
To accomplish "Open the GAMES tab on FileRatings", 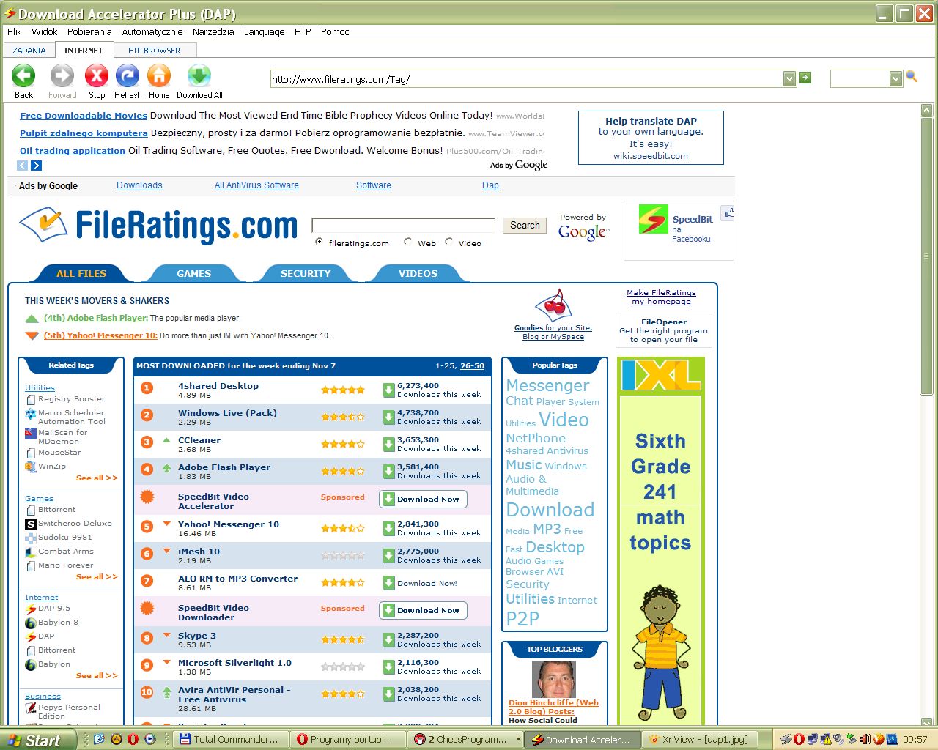I will coord(193,273).
